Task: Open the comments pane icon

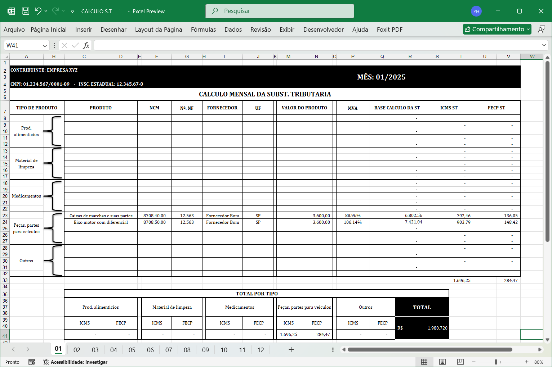Action: [541, 30]
